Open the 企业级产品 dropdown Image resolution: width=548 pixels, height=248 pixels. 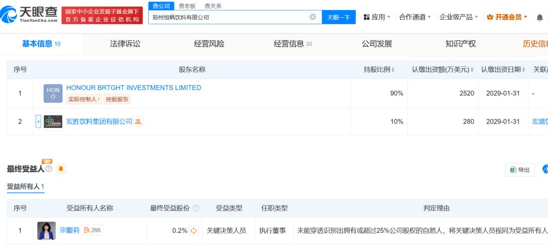(459, 17)
